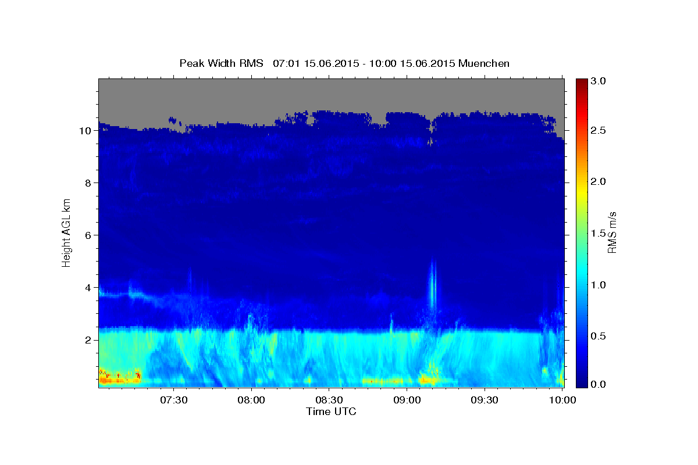This screenshot has height=465, width=698.
Task: Click the vertical plume near 09:10 at 4 km
Action: [432, 285]
